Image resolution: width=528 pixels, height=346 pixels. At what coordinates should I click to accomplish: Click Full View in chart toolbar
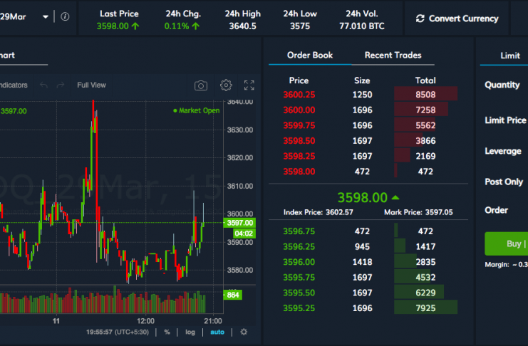(91, 85)
